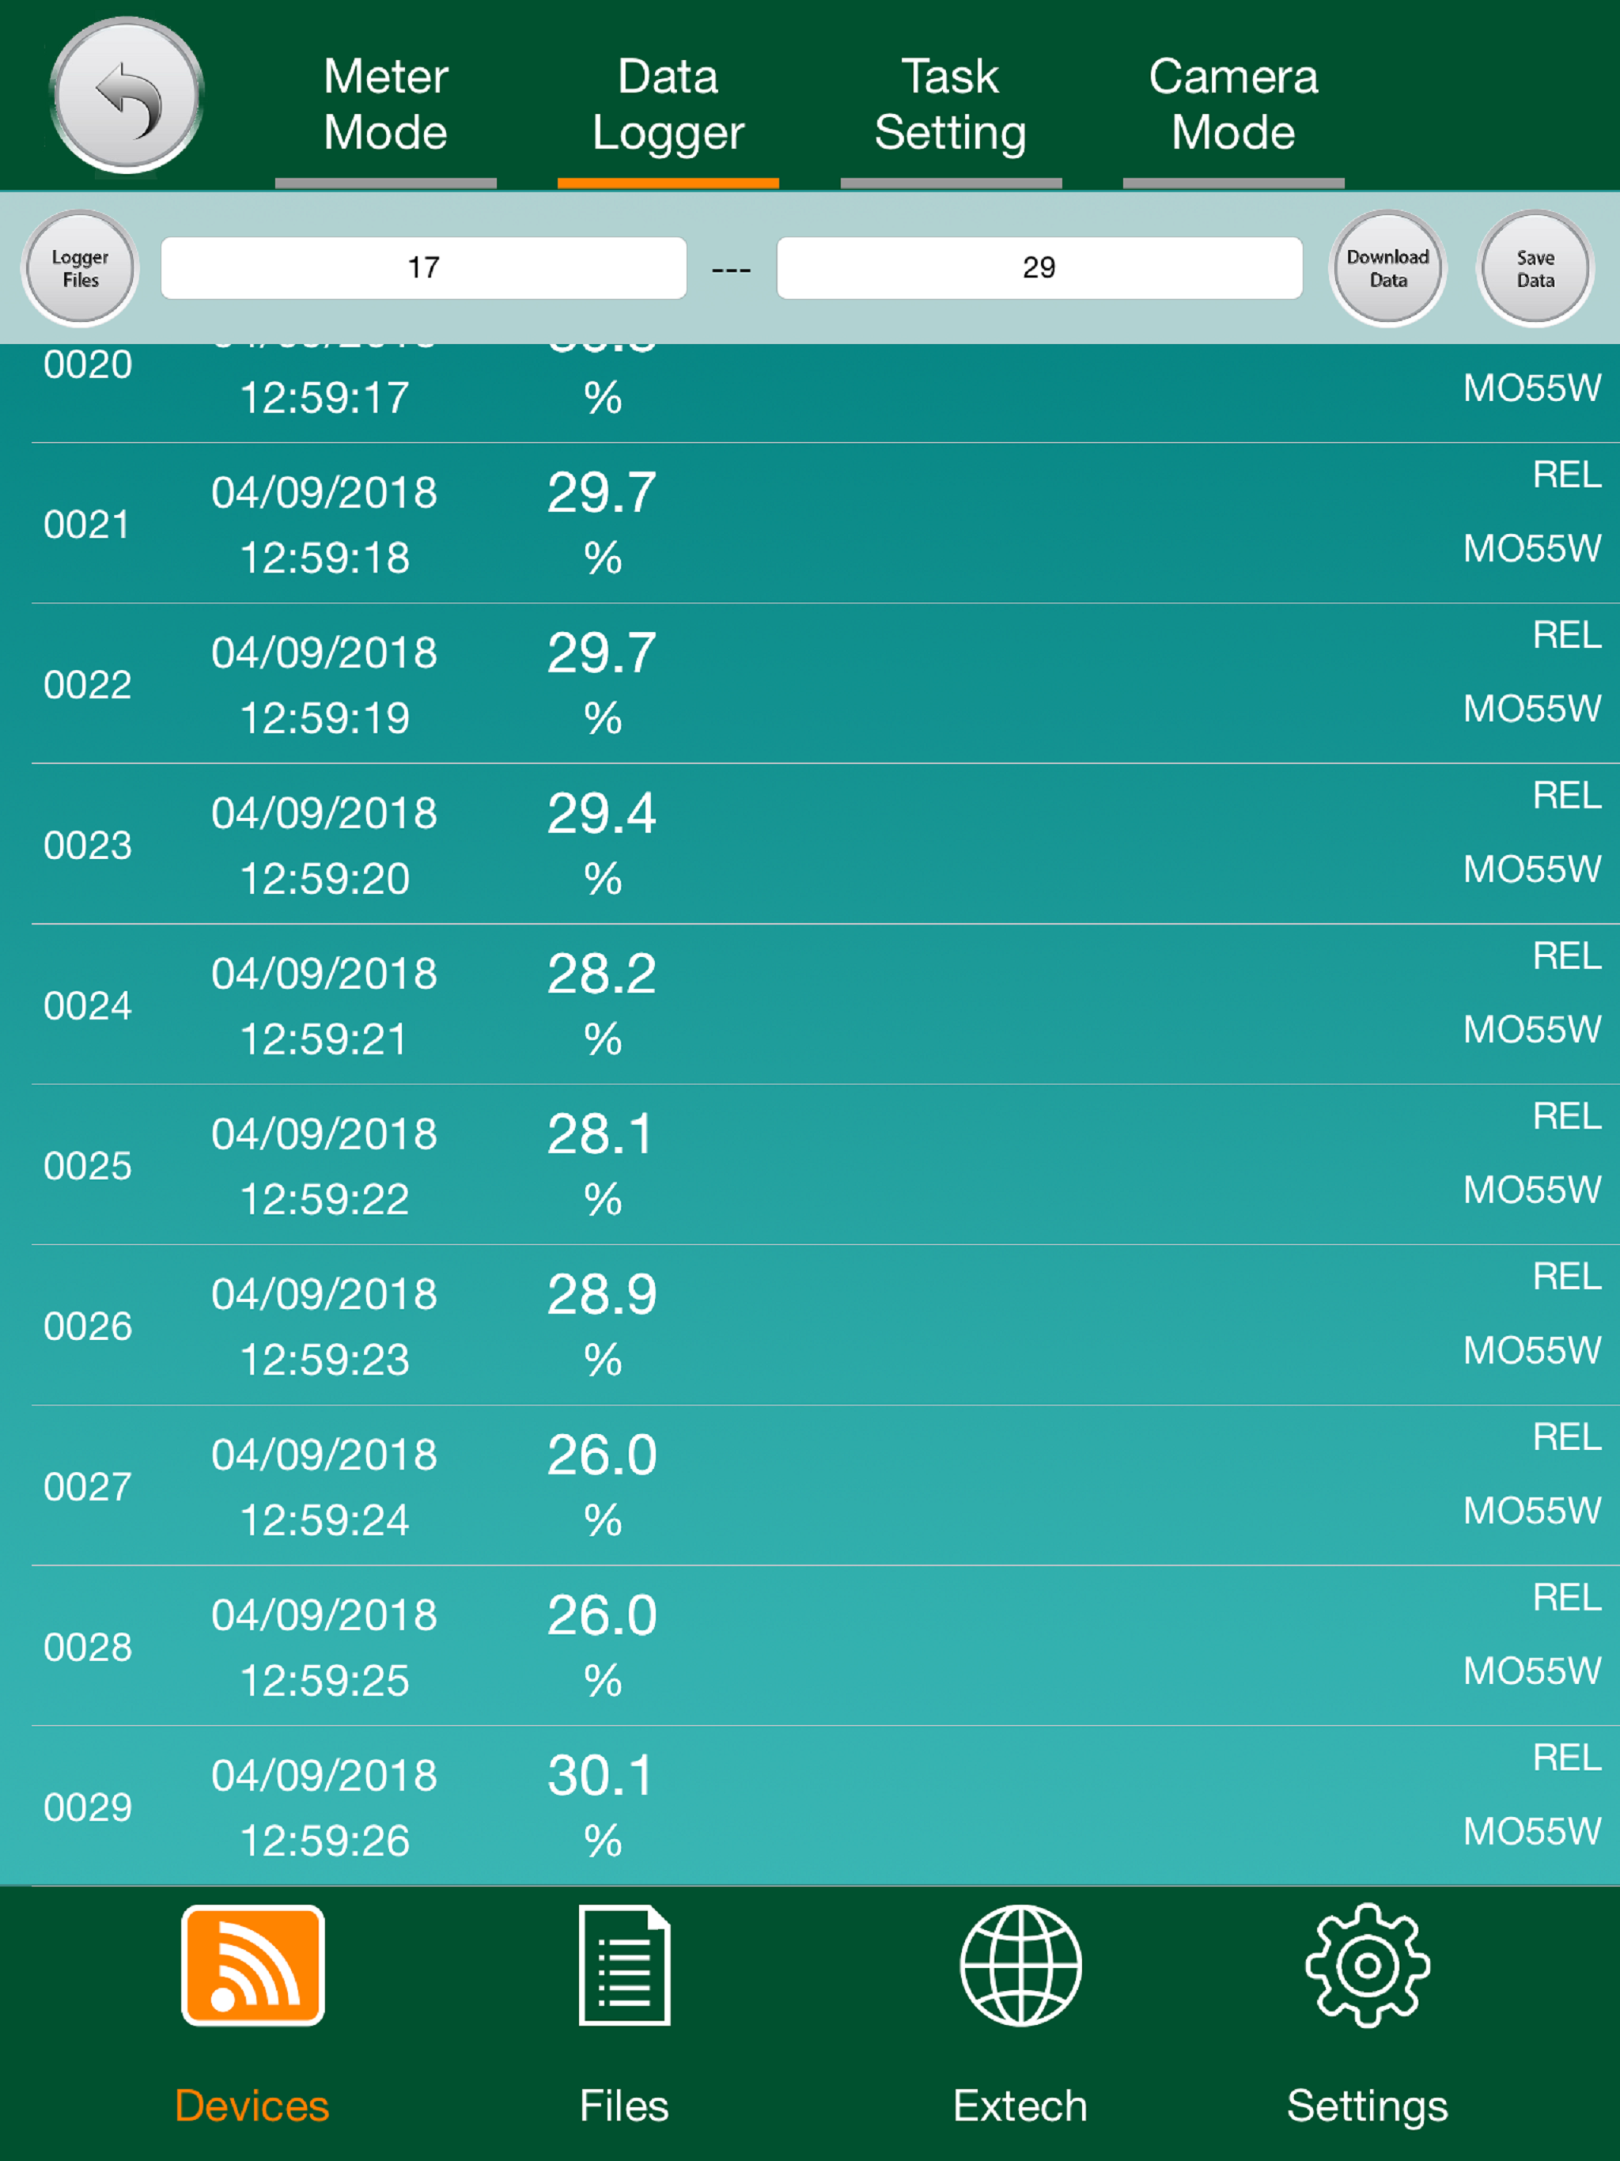
Task: Open the Camera Mode tab
Action: click(1233, 104)
